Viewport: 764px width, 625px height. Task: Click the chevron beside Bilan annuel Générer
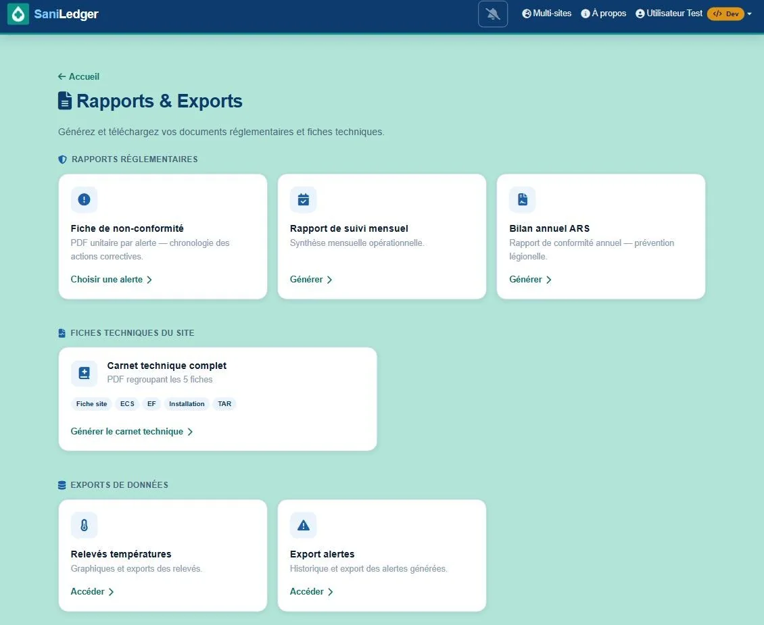pyautogui.click(x=548, y=280)
